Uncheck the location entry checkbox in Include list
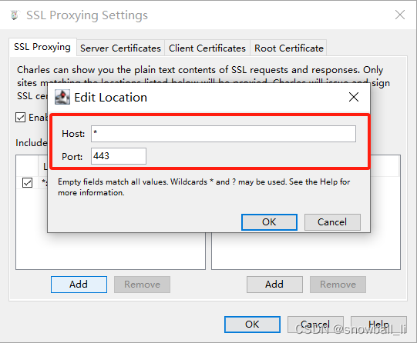 tap(27, 182)
